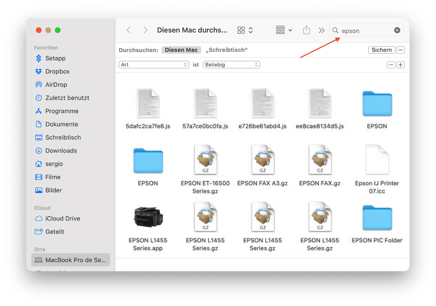
Task: Click the Share toolbar icon
Action: click(x=306, y=30)
